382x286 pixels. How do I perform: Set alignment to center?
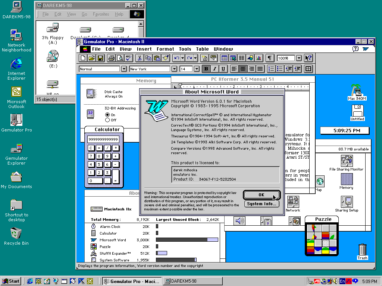tap(243, 69)
